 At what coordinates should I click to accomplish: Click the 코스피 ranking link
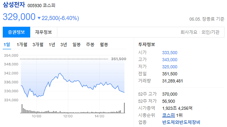pos(168,115)
